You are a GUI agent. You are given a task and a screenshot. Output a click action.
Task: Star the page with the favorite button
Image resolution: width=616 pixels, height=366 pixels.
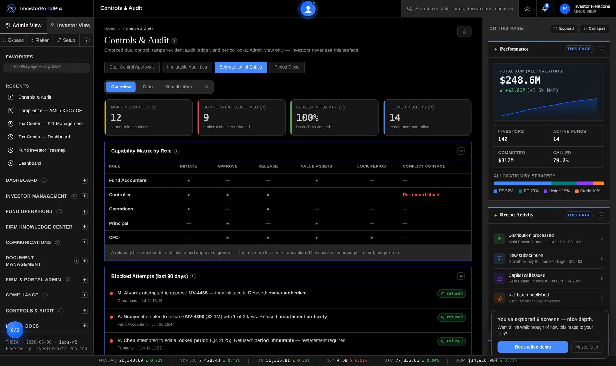(x=464, y=31)
